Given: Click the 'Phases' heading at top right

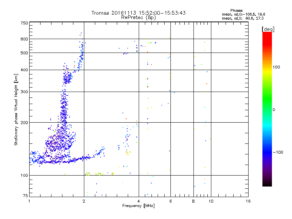Looking at the screenshot, I should [236, 11].
